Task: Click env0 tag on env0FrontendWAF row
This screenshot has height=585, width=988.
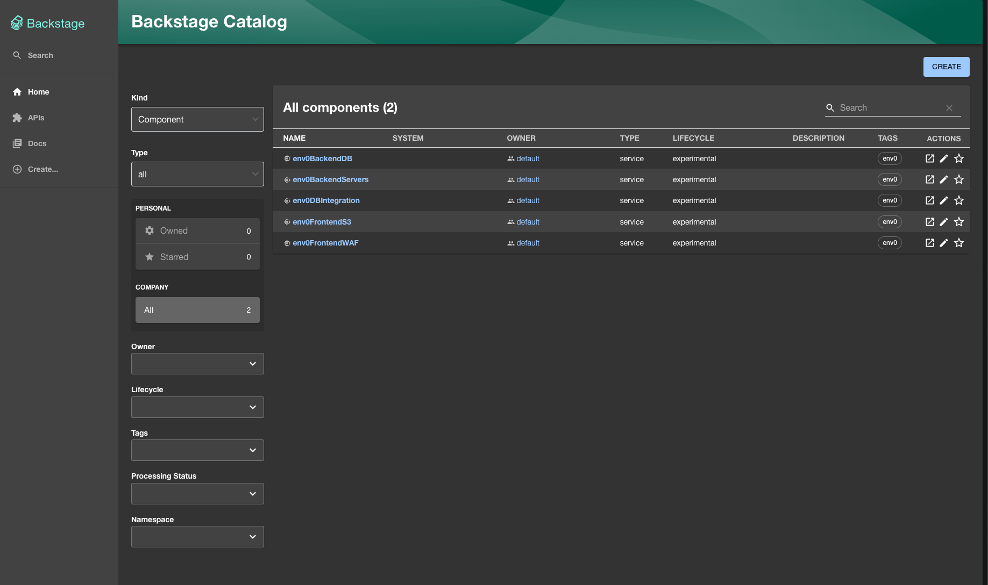Action: pyautogui.click(x=890, y=243)
